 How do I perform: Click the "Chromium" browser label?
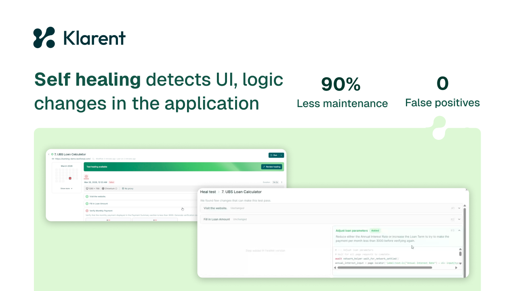109,189
